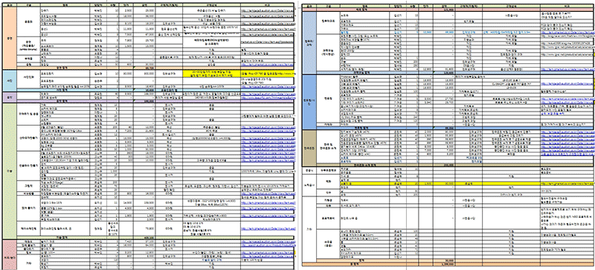
Task: Select the light blue category cell in left sheet
Action: (x=10, y=80)
